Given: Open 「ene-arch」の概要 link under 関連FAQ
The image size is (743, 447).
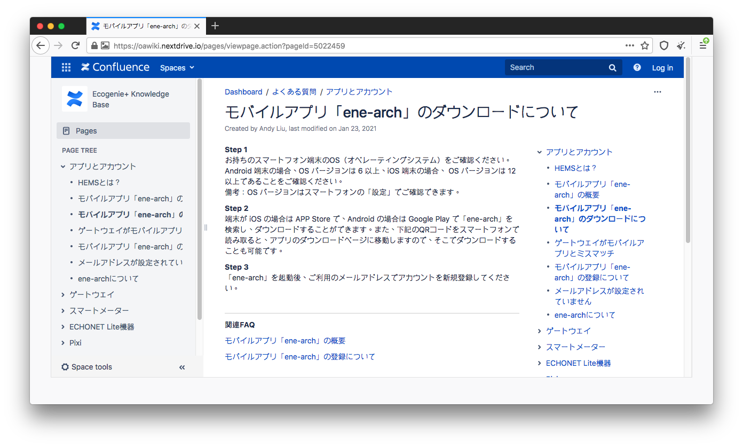Looking at the screenshot, I should point(285,341).
